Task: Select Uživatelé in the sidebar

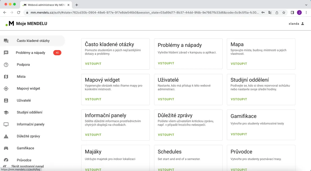Action: 32,100
